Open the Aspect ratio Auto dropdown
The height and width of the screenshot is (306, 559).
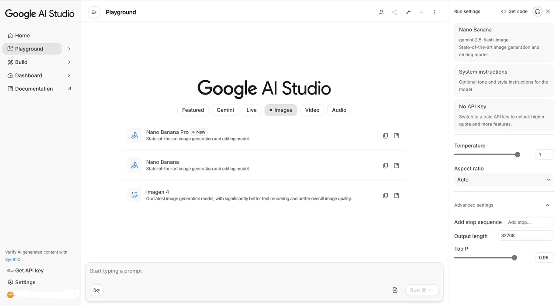pos(504,180)
